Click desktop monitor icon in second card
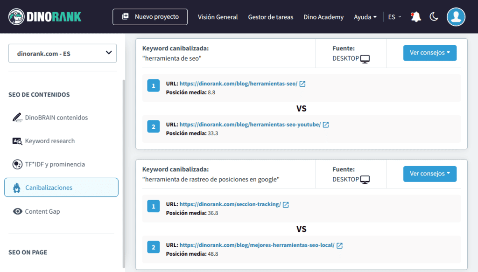 [365, 180]
